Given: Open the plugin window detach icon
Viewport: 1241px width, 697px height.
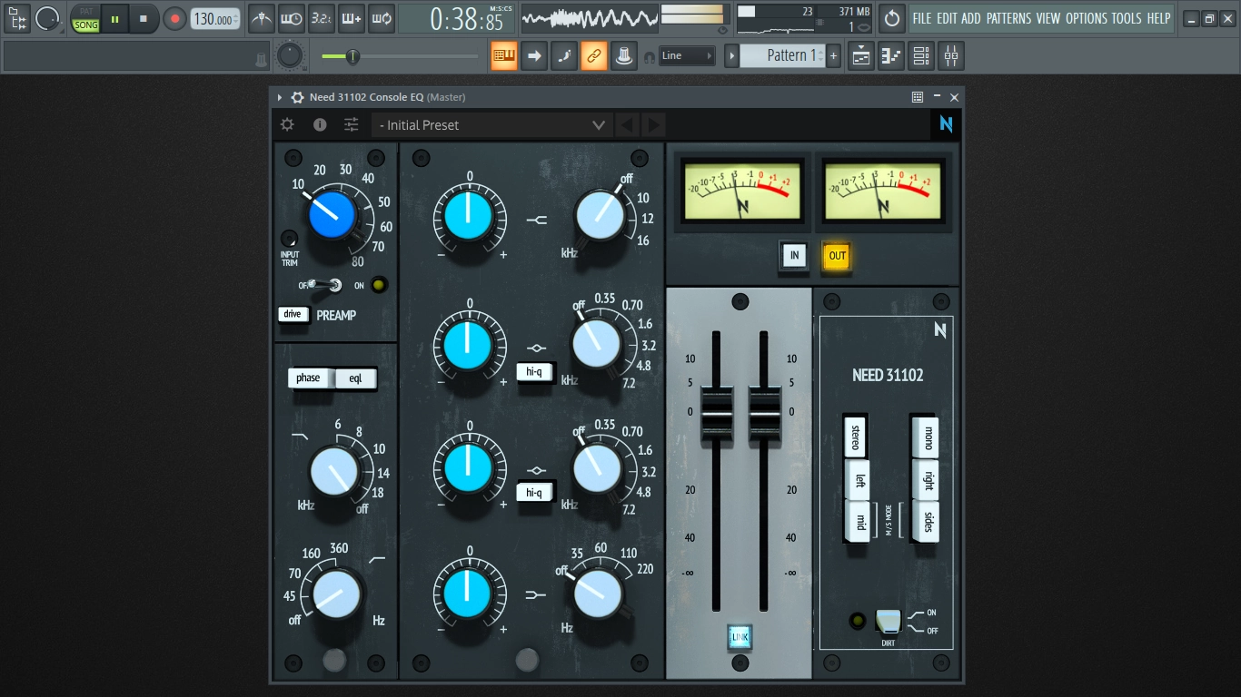Looking at the screenshot, I should click(918, 97).
